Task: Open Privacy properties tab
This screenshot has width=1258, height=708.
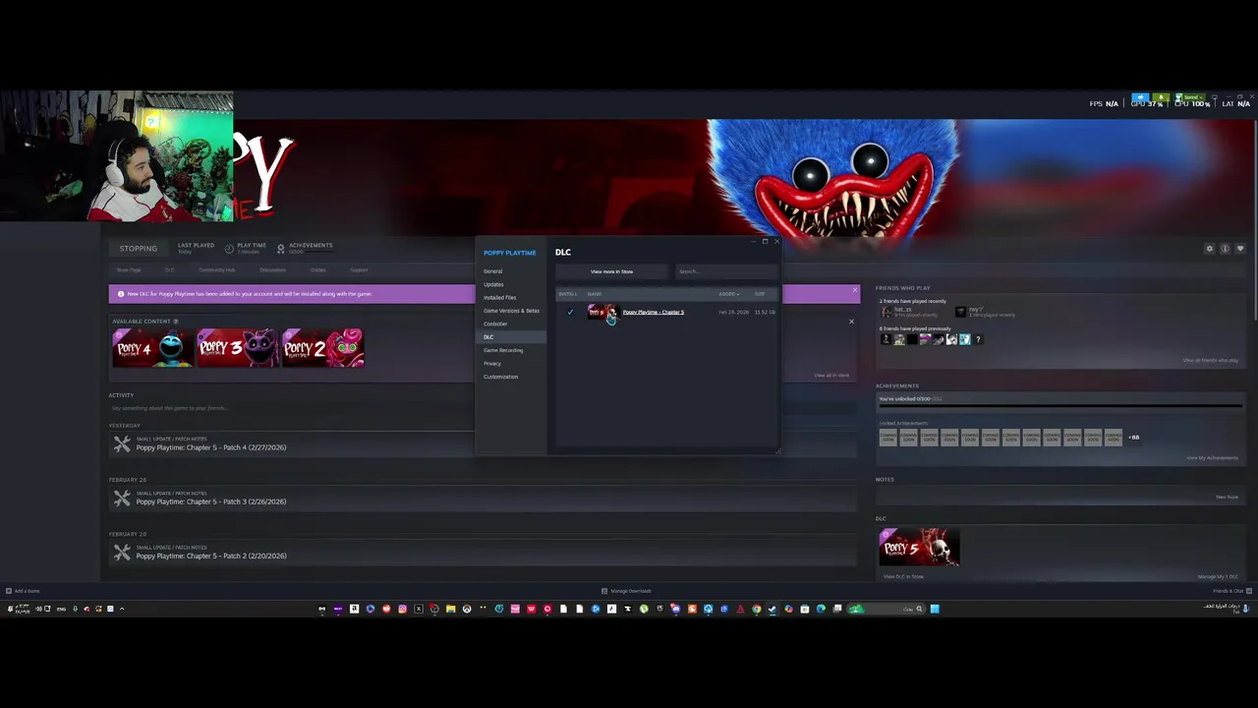Action: point(492,363)
